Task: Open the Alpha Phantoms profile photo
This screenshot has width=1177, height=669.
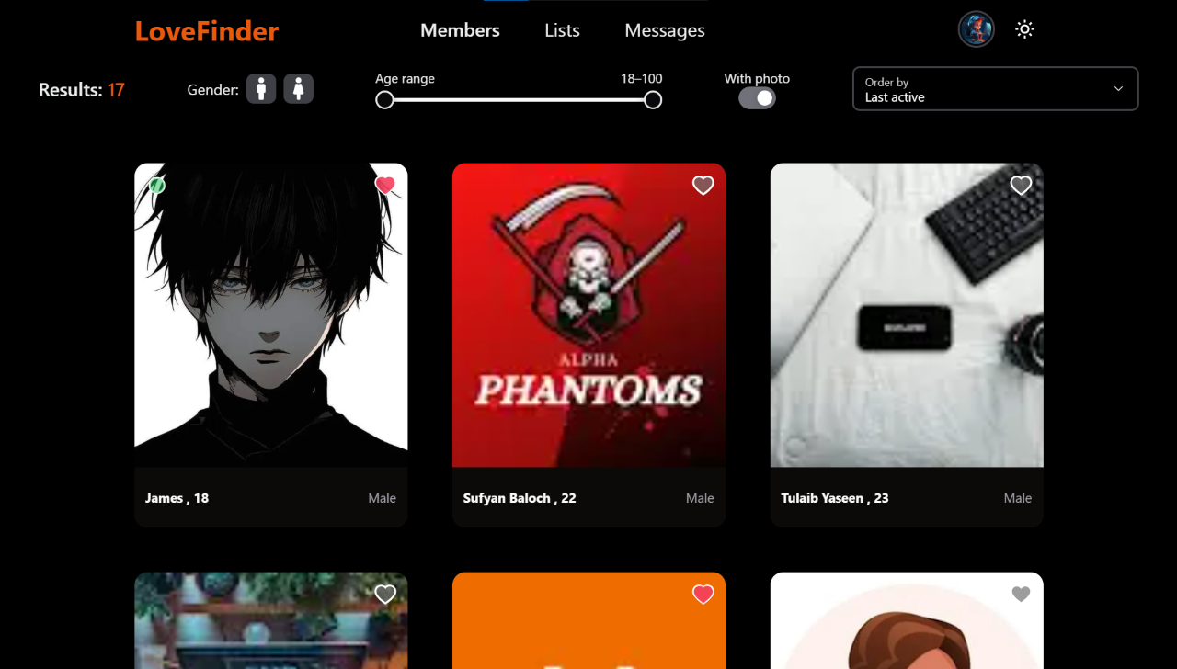Action: pos(588,314)
